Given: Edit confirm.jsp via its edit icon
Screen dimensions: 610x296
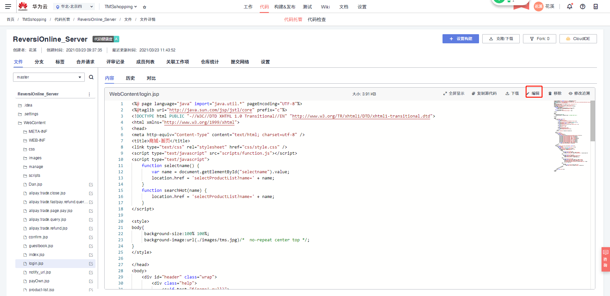Looking at the screenshot, I should [91, 237].
